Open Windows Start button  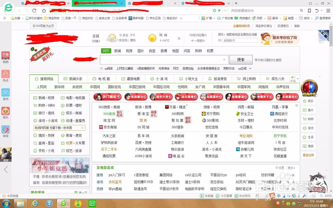tap(6, 204)
